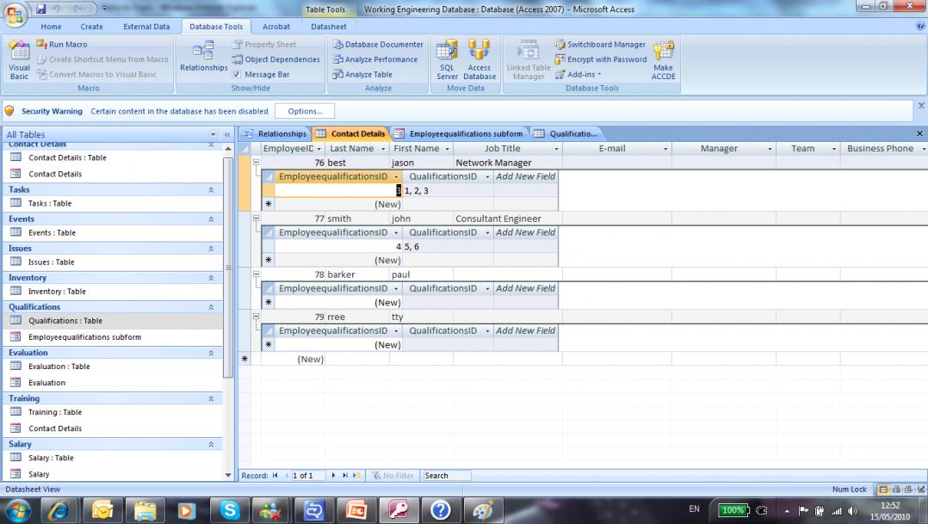Open Job Title column filter dropdown

pos(556,149)
